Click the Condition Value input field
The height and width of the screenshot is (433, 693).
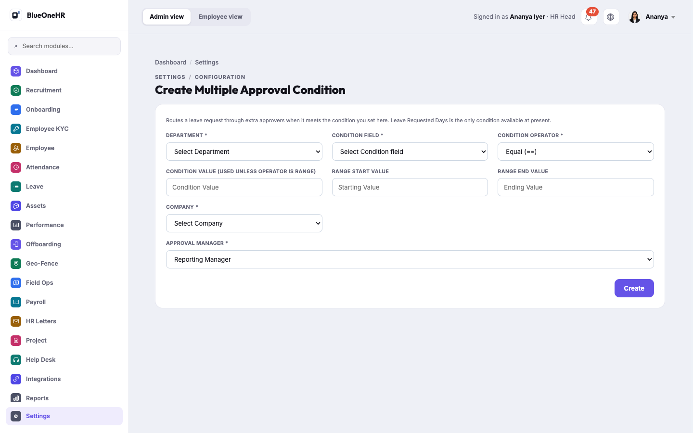[x=244, y=187]
